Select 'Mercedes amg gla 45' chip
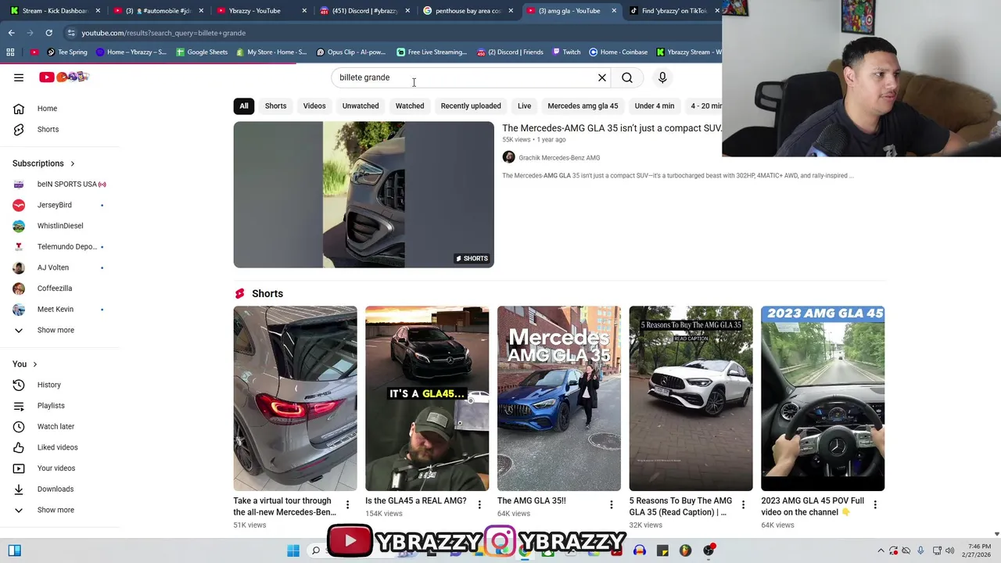This screenshot has height=563, width=1001. 583,106
